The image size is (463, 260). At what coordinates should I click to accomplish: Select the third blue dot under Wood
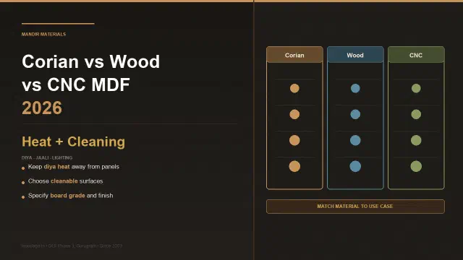coord(355,140)
